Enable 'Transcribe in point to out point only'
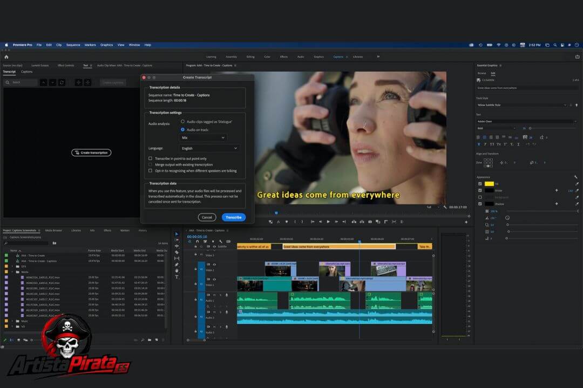This screenshot has height=388, width=583. [150, 158]
